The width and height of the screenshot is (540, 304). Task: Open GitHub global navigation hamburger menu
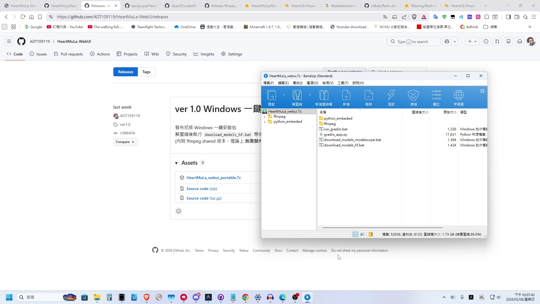pos(9,41)
